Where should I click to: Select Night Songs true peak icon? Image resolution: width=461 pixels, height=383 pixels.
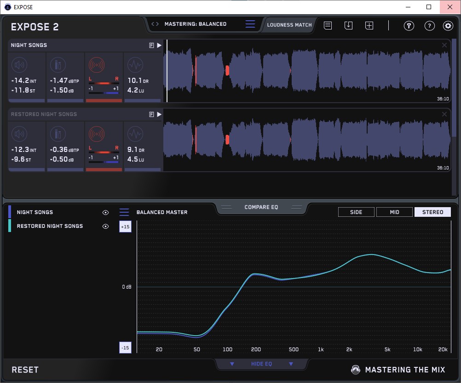point(58,65)
